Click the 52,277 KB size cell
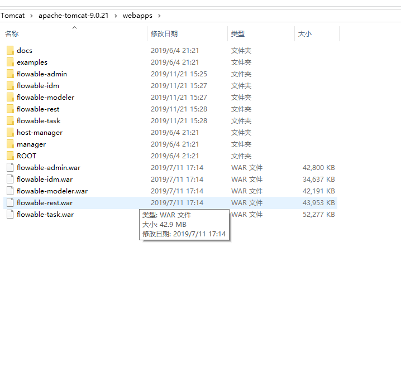The width and height of the screenshot is (401, 388). point(319,215)
